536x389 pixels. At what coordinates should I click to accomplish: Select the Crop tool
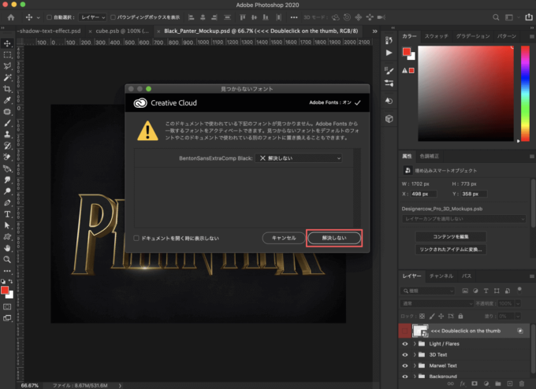click(7, 89)
